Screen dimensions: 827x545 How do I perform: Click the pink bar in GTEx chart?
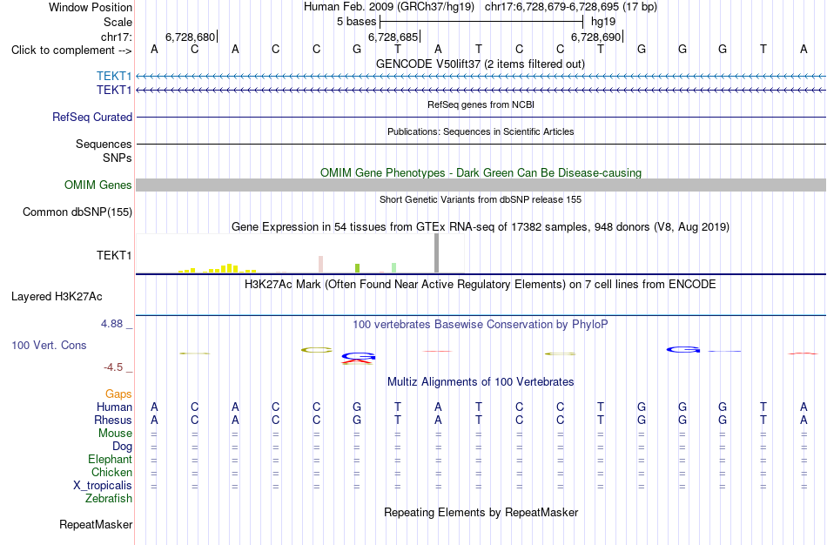pyautogui.click(x=320, y=265)
